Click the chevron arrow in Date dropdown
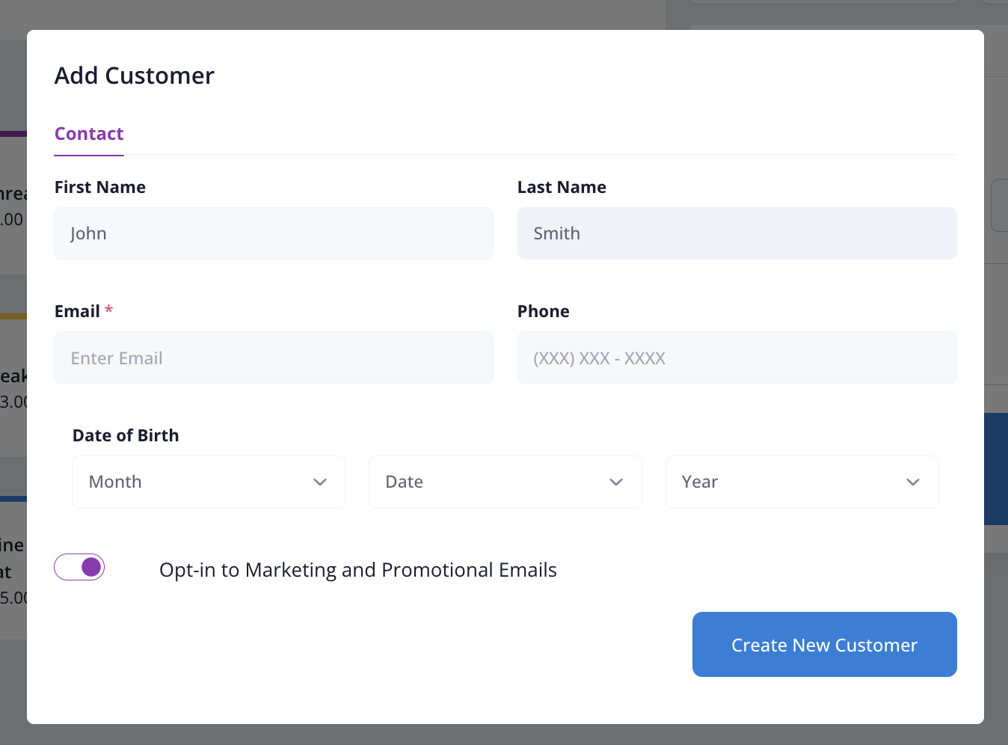This screenshot has width=1008, height=745. point(616,482)
